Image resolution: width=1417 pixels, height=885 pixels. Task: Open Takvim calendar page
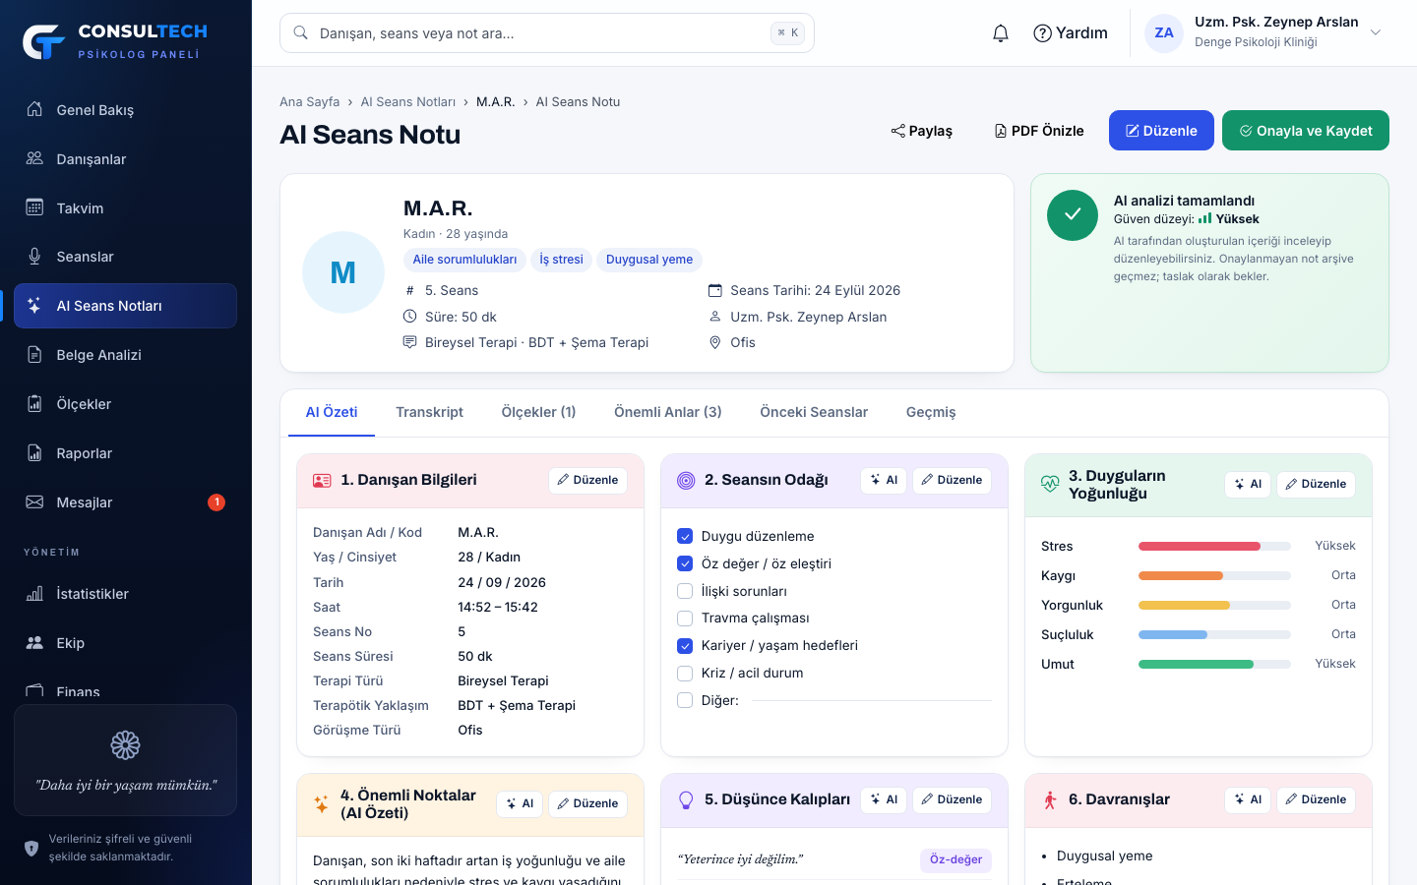pos(125,208)
